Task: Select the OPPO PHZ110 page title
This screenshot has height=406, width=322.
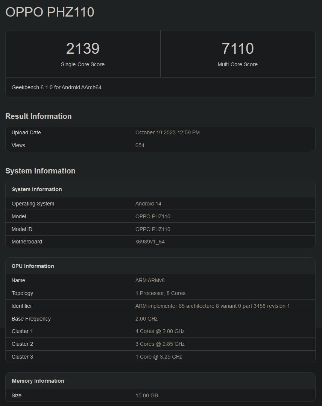Action: point(50,12)
